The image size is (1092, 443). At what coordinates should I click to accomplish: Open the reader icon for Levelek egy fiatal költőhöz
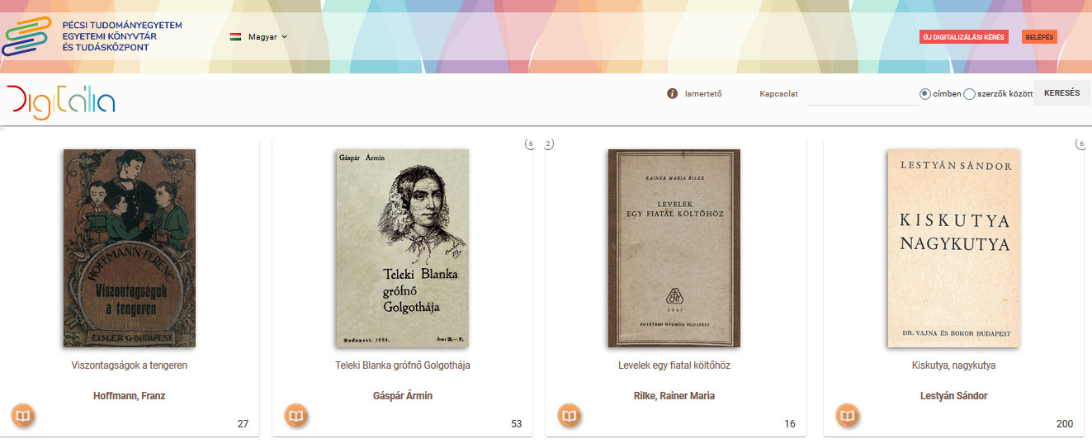pyautogui.click(x=570, y=416)
